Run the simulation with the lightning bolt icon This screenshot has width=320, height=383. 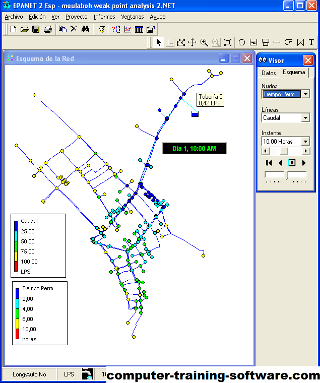click(x=101, y=29)
